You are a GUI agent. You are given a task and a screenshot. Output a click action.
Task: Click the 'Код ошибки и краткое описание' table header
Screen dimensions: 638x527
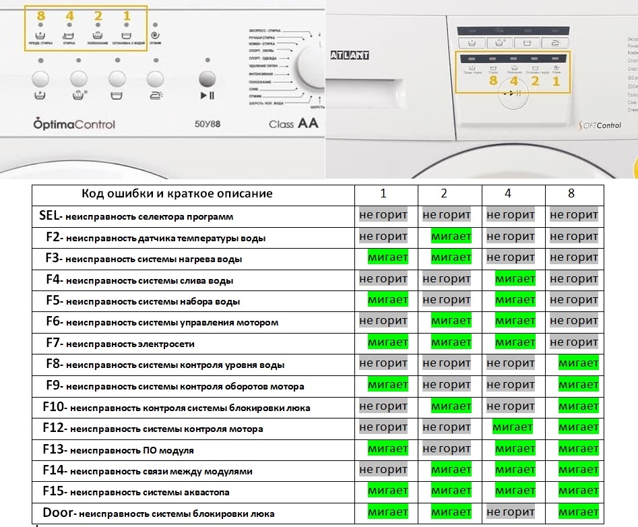[177, 193]
